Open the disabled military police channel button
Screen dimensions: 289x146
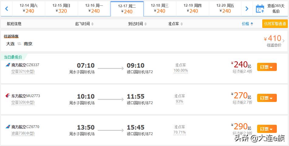point(275,24)
